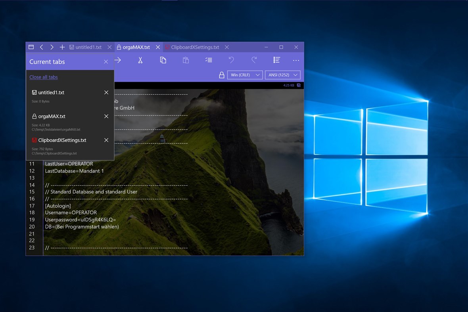Open a new tab with the plus icon
The height and width of the screenshot is (312, 468).
[x=62, y=47]
